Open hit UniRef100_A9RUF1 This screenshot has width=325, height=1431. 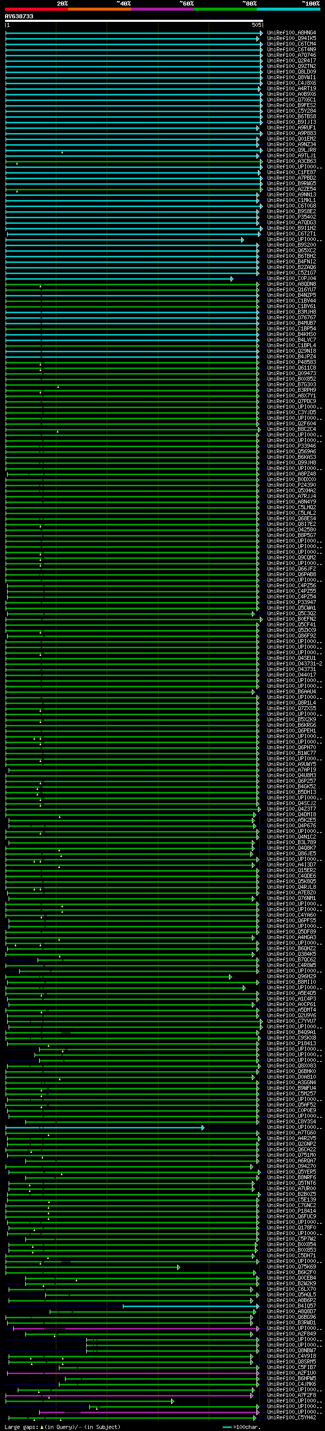click(x=291, y=128)
